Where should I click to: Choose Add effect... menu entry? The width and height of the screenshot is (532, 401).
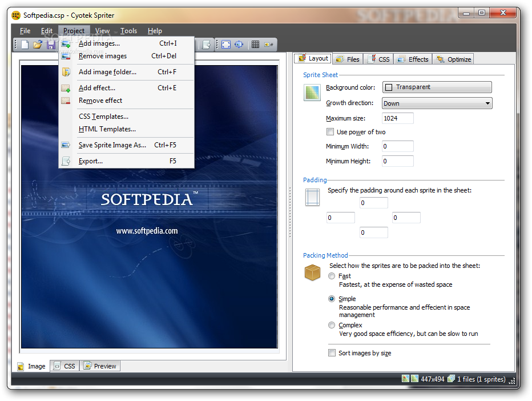[127, 88]
